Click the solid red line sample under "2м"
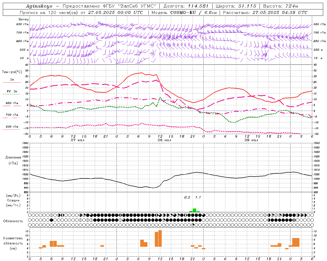The image size is (327, 261). point(12,83)
